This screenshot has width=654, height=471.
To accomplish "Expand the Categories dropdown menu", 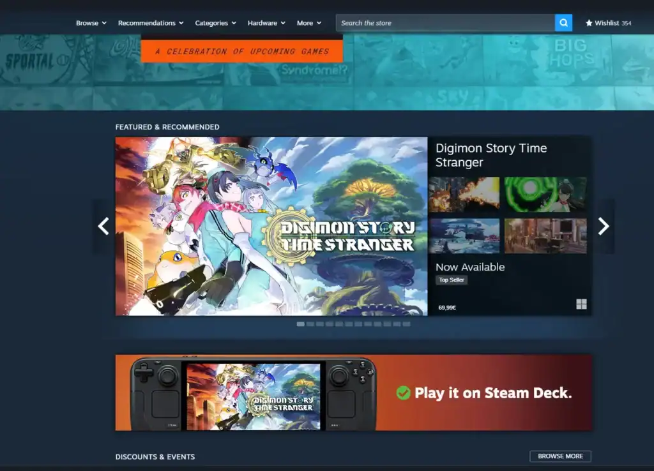I will pos(215,23).
